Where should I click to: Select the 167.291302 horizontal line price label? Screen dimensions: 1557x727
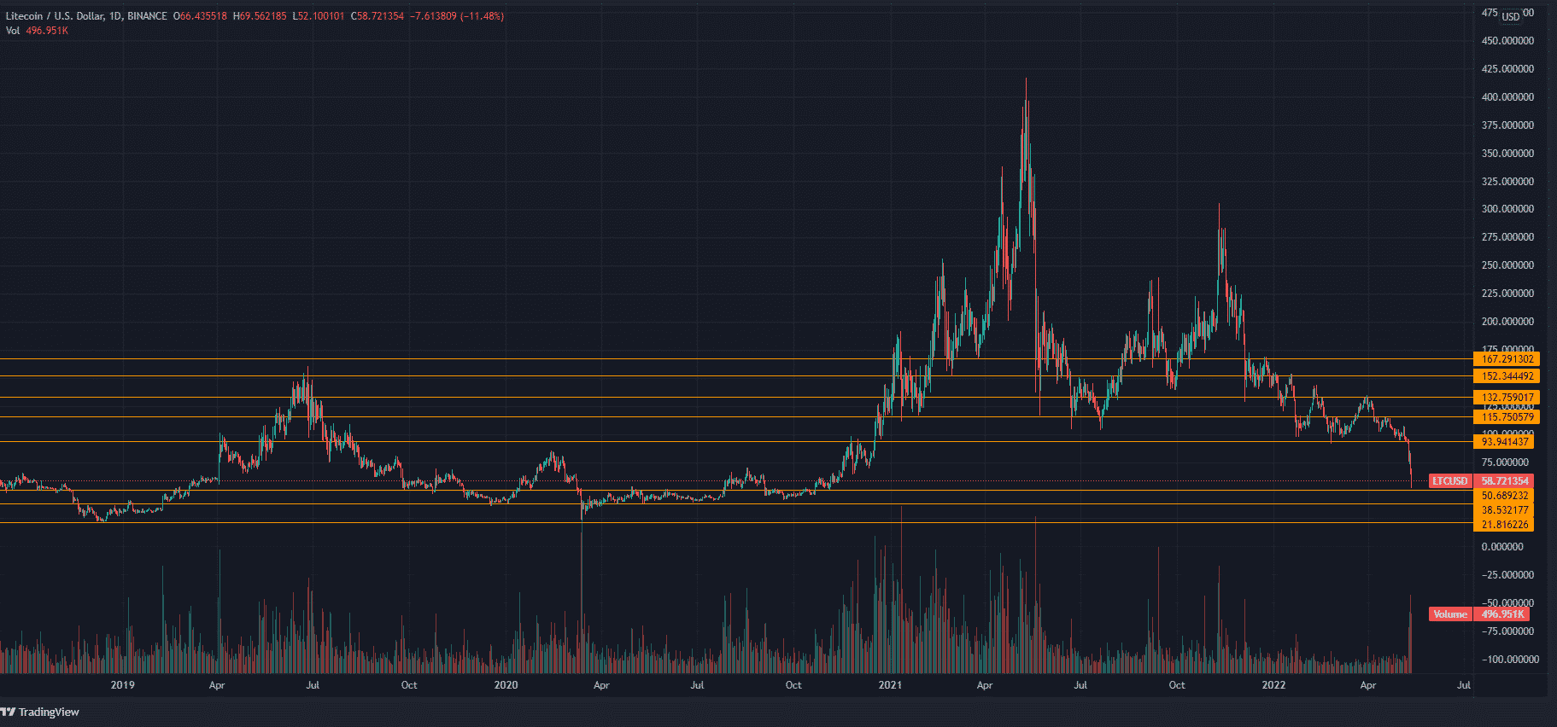point(1507,359)
